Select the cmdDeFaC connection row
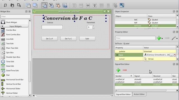Screen dimensions: 179x100 (147, 82)
